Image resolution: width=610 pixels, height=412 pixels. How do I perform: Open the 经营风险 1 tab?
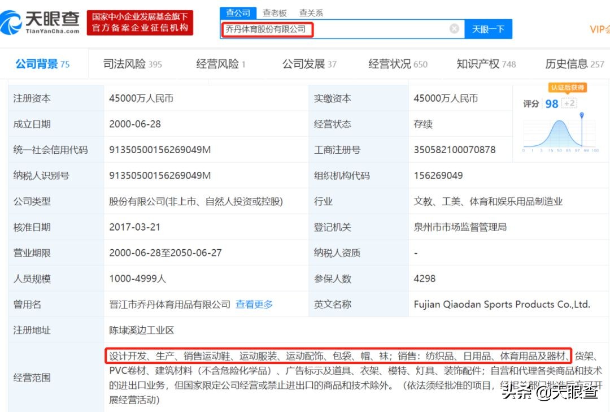(x=221, y=64)
